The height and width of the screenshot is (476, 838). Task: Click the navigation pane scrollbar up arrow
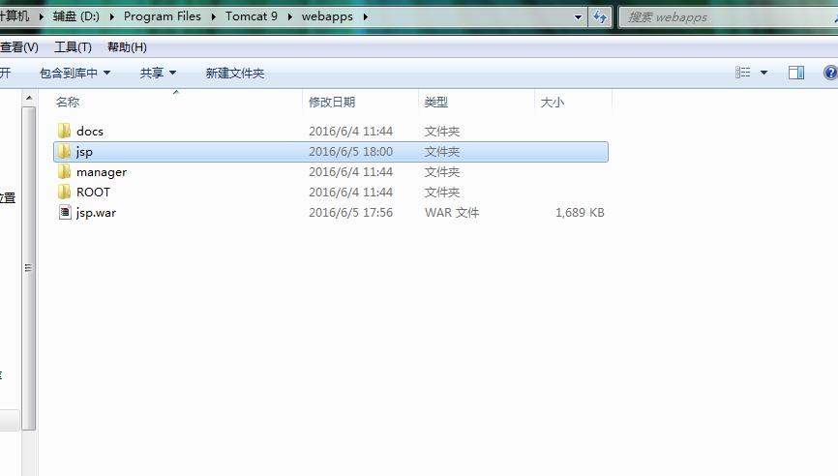coord(29,98)
